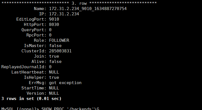Click the ErrMsg text got exception
Image resolution: width=202 pixels, height=110 pixels.
[65, 83]
